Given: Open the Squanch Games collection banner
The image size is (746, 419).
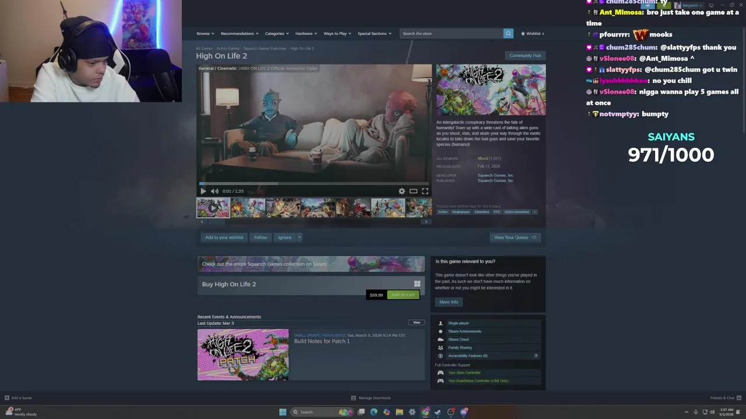Looking at the screenshot, I should pos(311,264).
